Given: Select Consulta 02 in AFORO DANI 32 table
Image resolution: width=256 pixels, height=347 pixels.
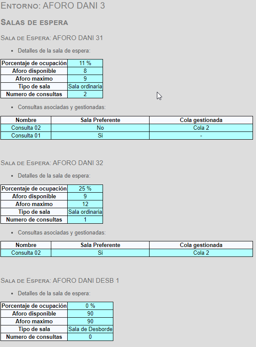Looking at the screenshot, I should pyautogui.click(x=26, y=253).
